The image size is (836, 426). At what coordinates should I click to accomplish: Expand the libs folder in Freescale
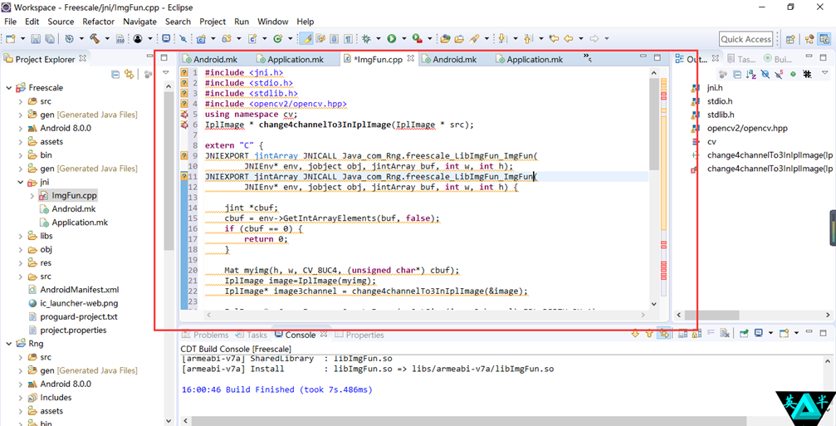point(21,236)
